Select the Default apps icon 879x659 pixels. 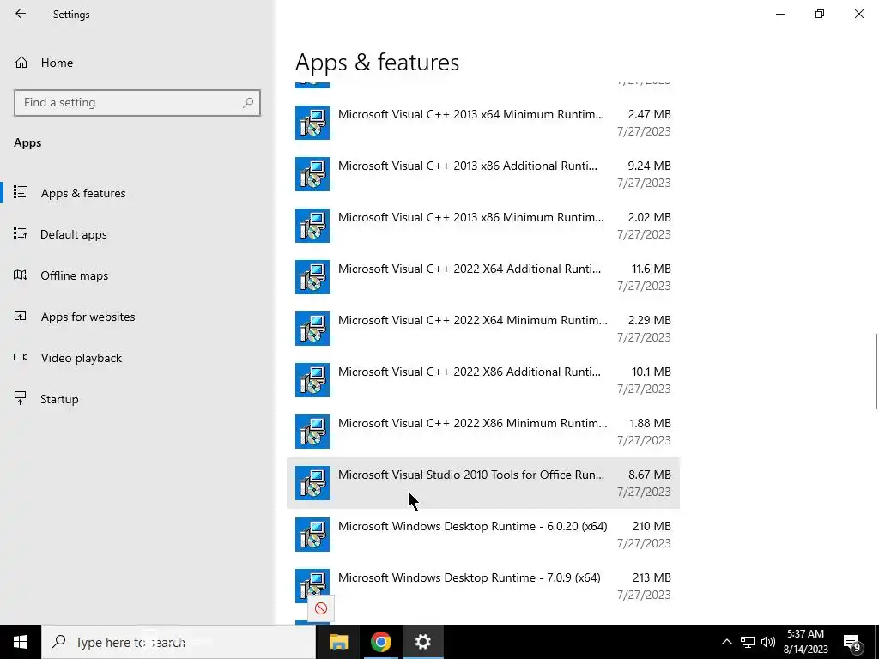click(x=21, y=233)
